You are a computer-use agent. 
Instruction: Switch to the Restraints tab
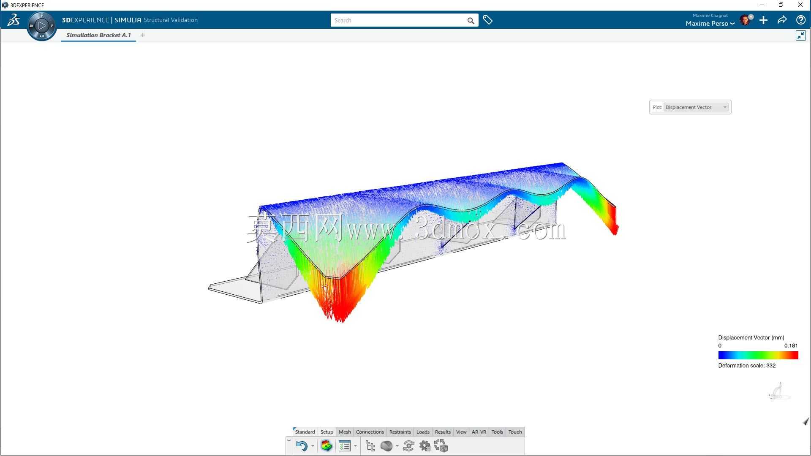(x=400, y=432)
